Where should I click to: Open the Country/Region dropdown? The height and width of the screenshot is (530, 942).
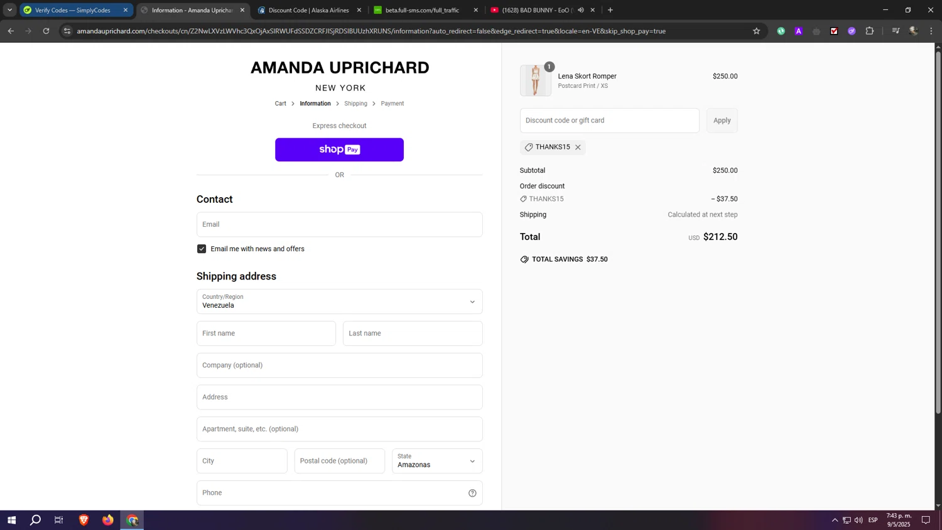339,301
